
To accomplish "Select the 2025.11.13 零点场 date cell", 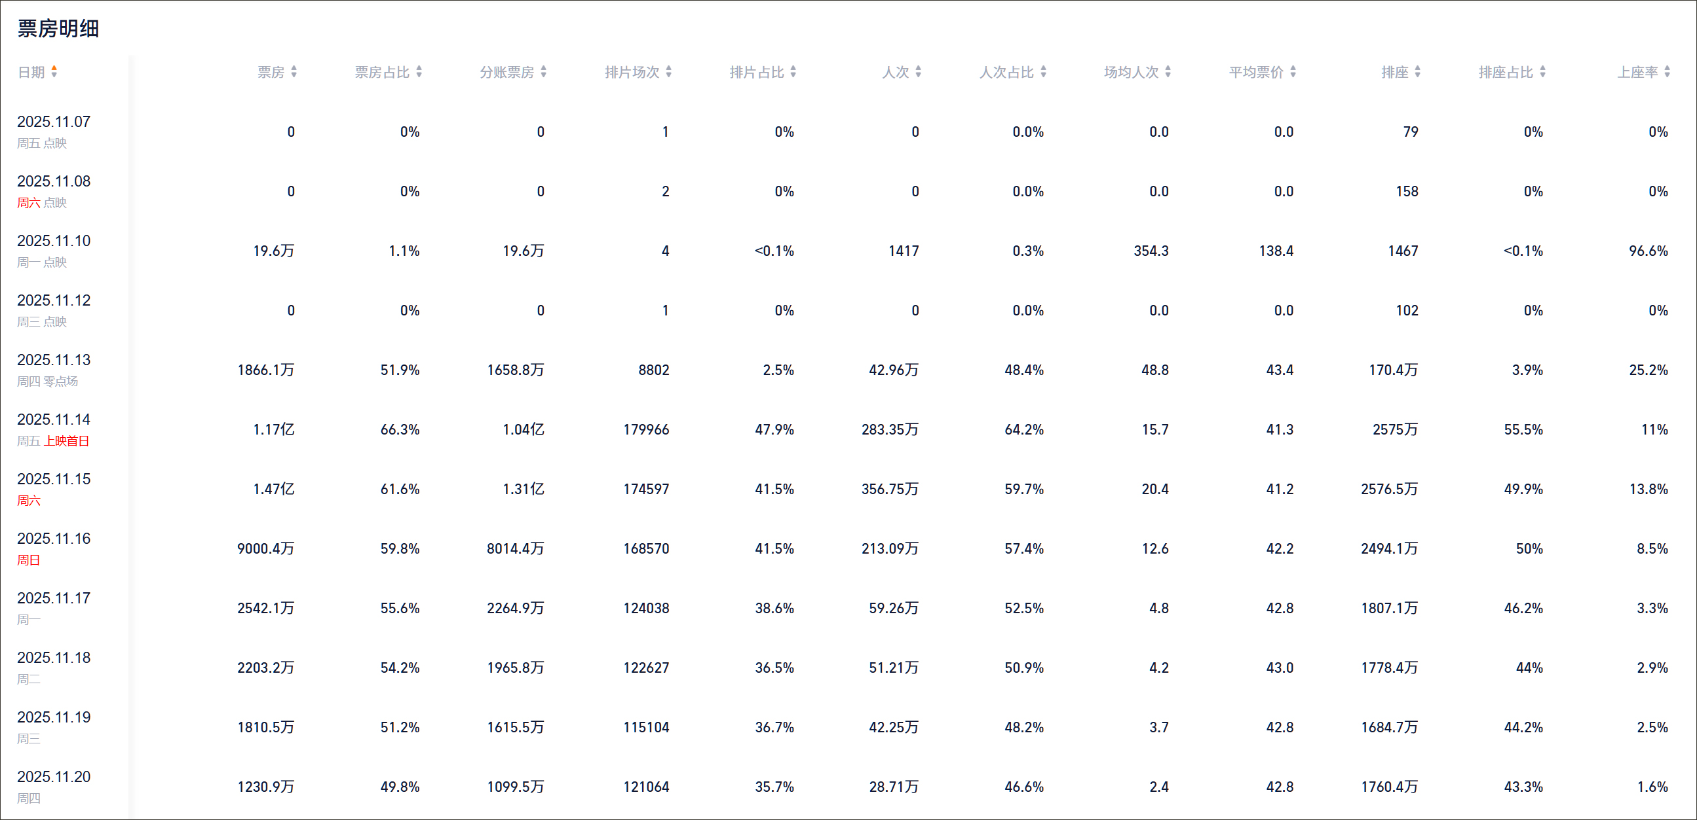I will point(54,369).
